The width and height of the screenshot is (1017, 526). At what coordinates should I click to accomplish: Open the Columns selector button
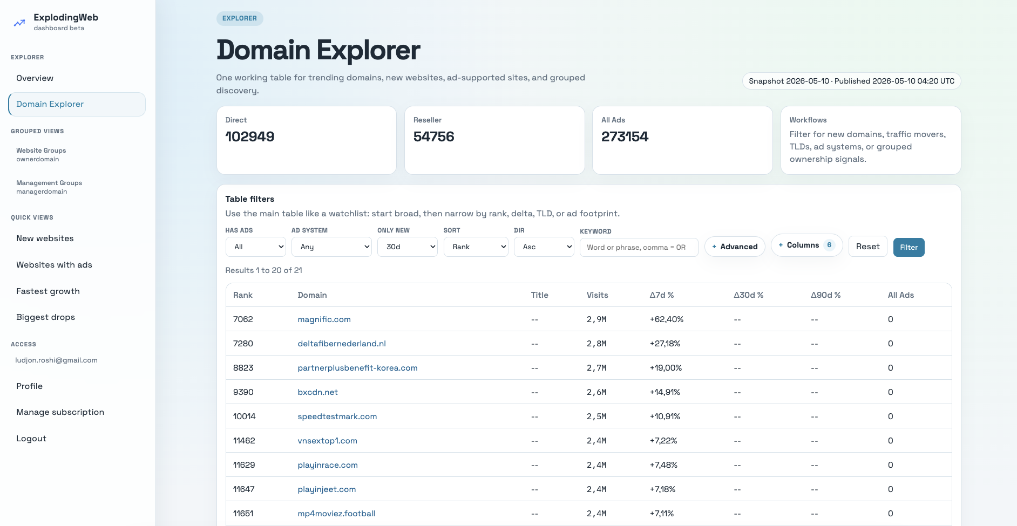coord(807,245)
